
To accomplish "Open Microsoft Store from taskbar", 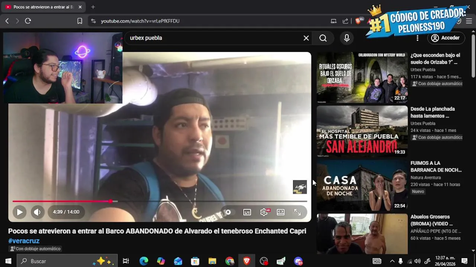I will tap(195, 261).
